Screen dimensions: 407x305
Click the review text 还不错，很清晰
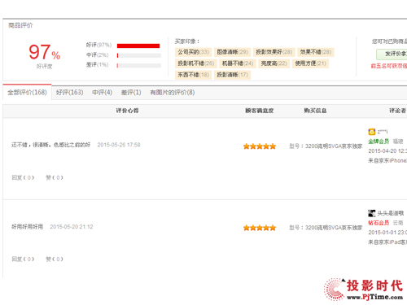[x=50, y=145]
